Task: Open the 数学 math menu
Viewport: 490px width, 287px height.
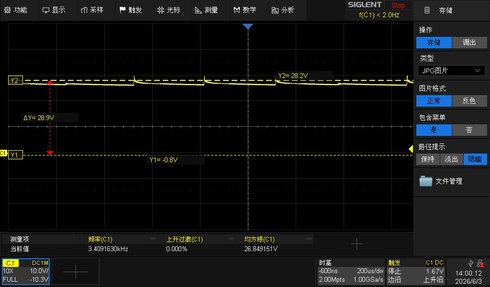Action: tap(245, 10)
